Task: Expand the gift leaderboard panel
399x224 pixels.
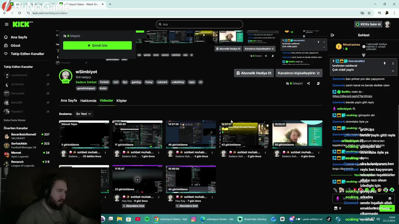Action: [x=363, y=55]
